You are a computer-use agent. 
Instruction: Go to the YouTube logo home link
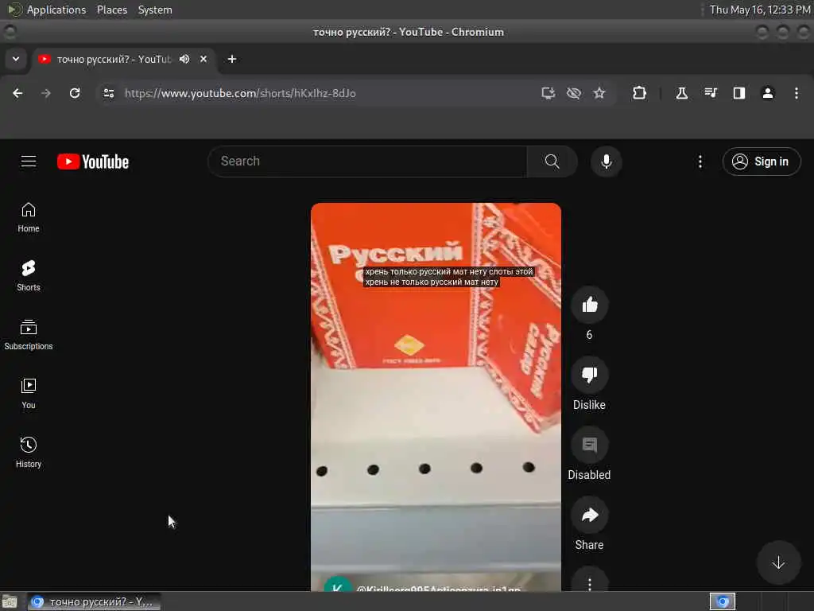(x=93, y=162)
